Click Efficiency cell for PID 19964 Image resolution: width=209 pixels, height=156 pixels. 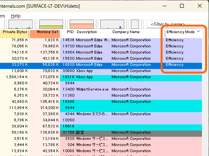coord(175,52)
